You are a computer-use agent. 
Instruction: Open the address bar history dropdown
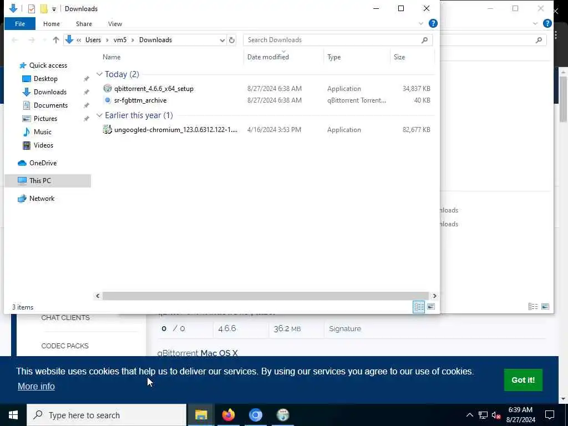tap(222, 40)
